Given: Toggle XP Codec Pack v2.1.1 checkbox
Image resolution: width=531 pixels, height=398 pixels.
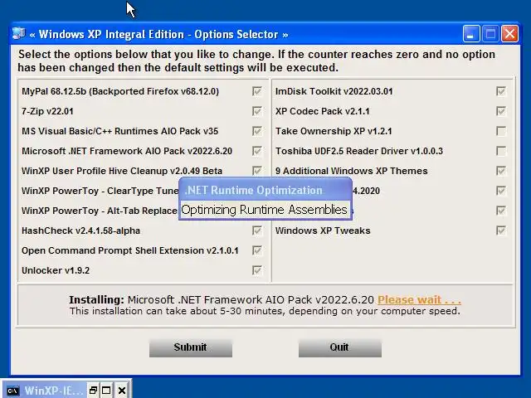Looking at the screenshot, I should click(x=501, y=111).
